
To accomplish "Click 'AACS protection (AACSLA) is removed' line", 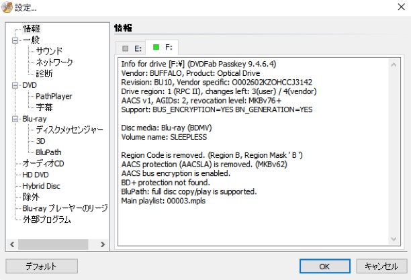I will point(204,165).
